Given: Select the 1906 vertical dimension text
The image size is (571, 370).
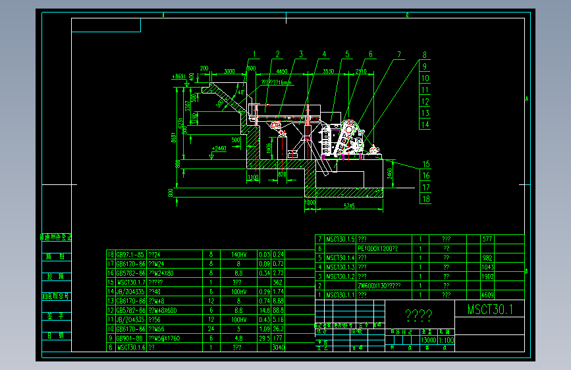Looking at the screenshot, I should click(x=269, y=148).
